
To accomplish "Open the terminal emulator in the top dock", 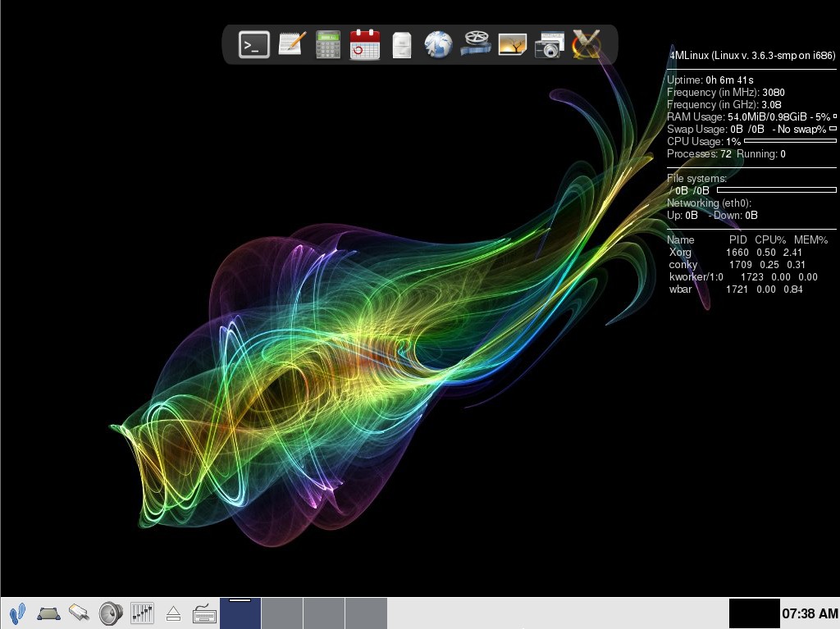I will (254, 45).
